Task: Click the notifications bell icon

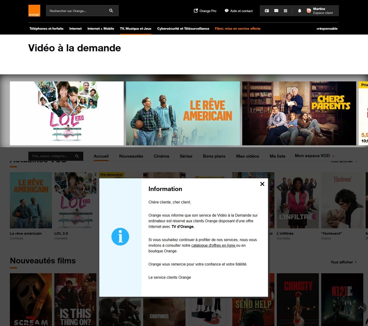Action: [x=299, y=11]
